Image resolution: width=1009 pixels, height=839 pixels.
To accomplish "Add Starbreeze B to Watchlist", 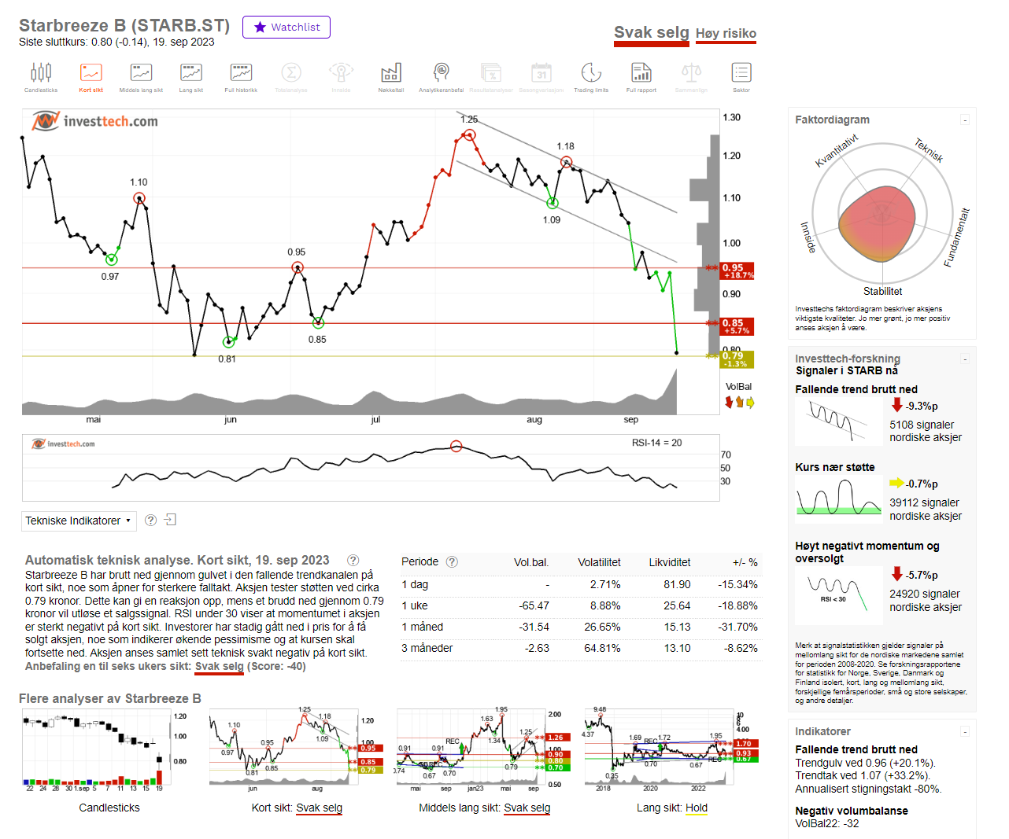I will (286, 27).
